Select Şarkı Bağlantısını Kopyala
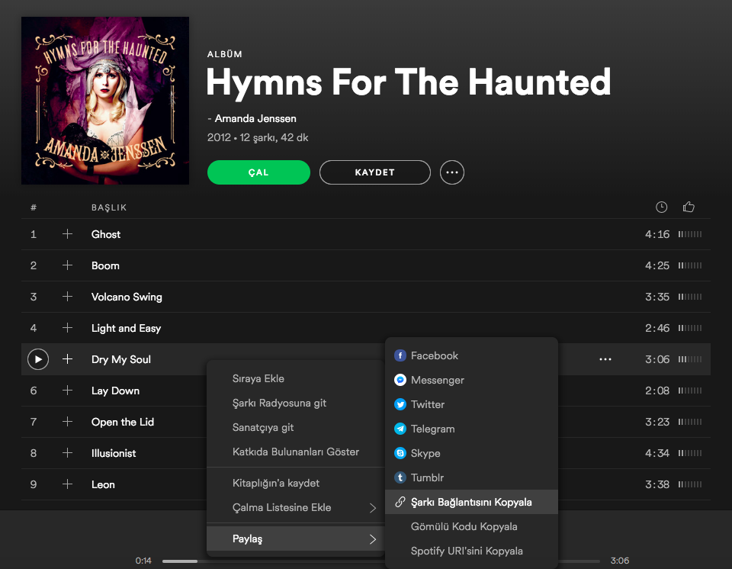Viewport: 732px width, 569px height. point(471,502)
